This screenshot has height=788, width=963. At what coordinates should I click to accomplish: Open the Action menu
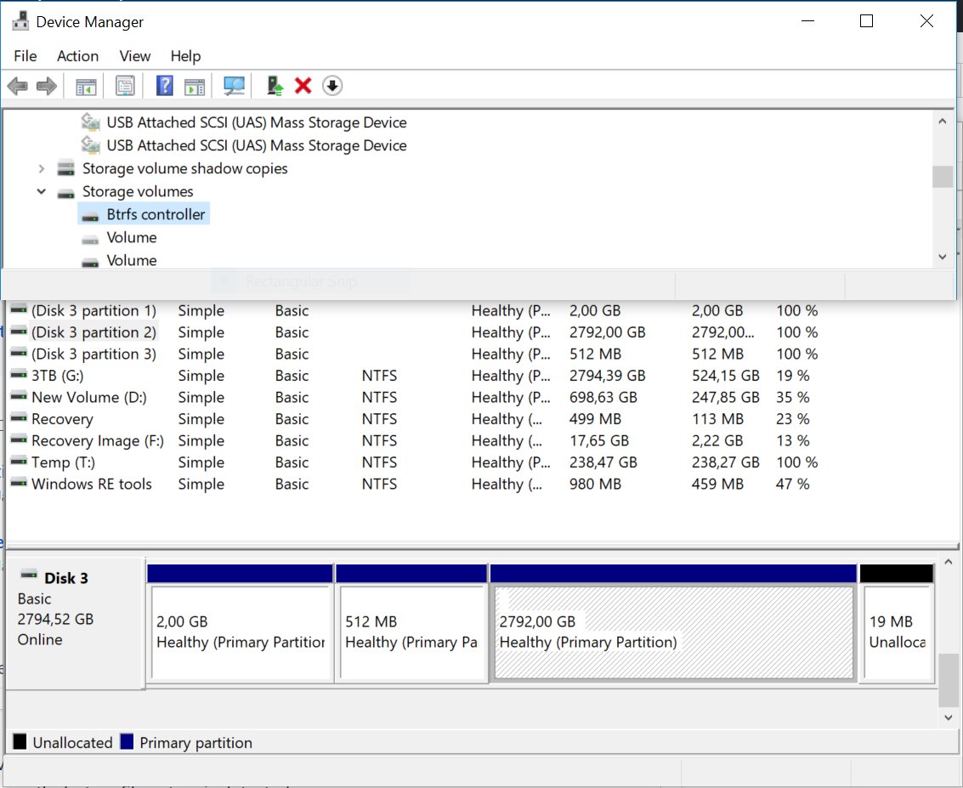pyautogui.click(x=77, y=56)
